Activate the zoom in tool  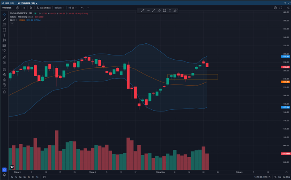[x=4, y=63]
